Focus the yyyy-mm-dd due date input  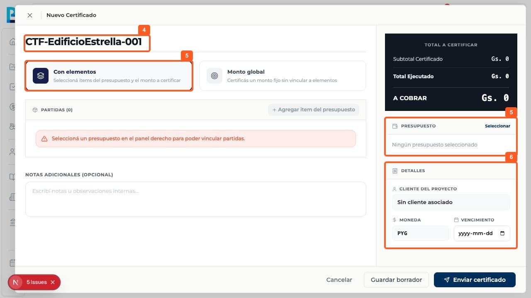482,233
